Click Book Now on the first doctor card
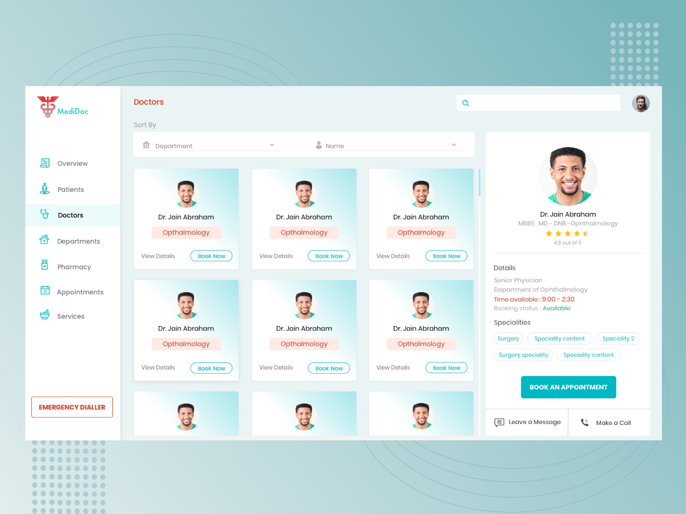Screen dimensions: 686x514 pos(211,256)
